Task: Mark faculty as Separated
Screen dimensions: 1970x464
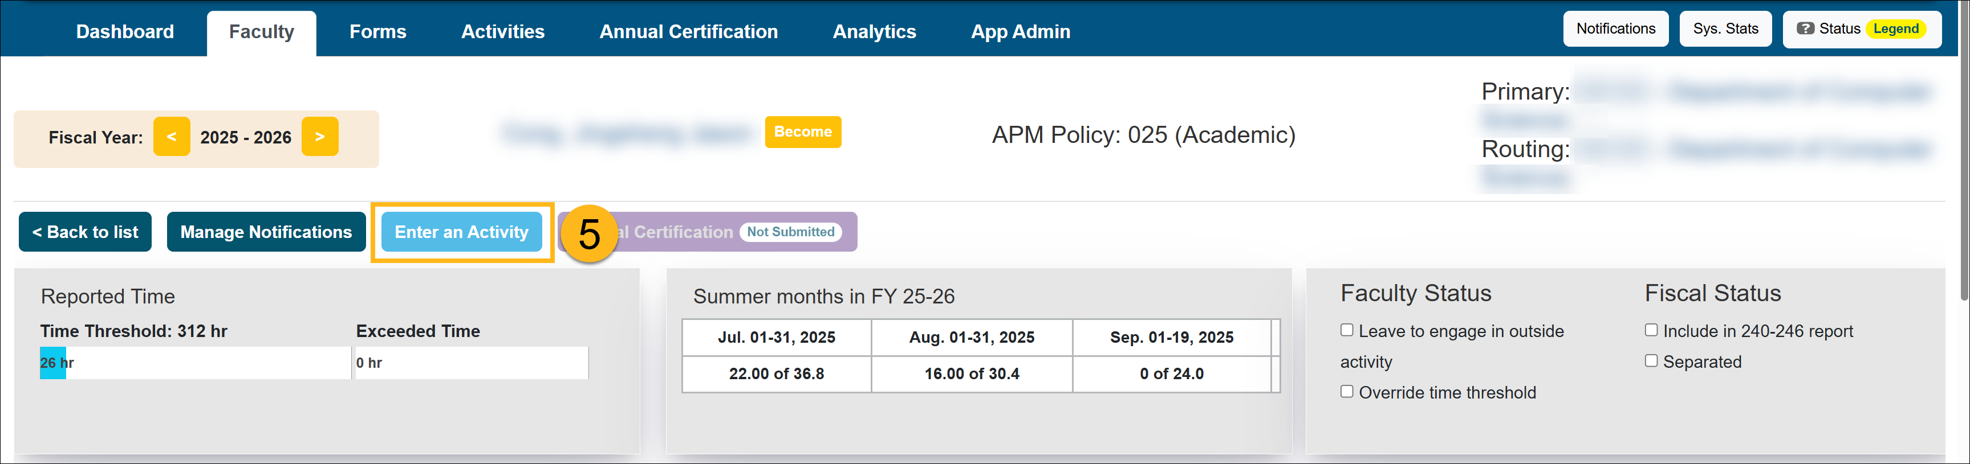Action: pos(1651,361)
